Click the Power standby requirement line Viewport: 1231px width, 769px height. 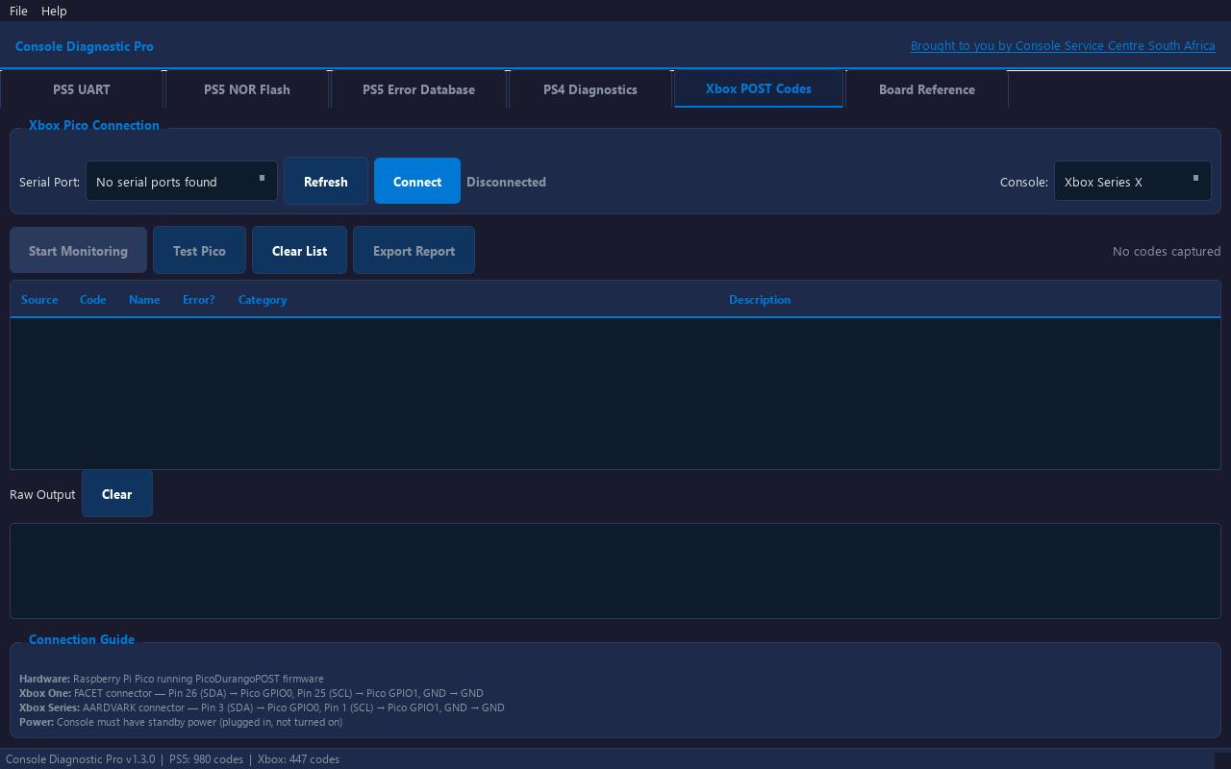181,722
